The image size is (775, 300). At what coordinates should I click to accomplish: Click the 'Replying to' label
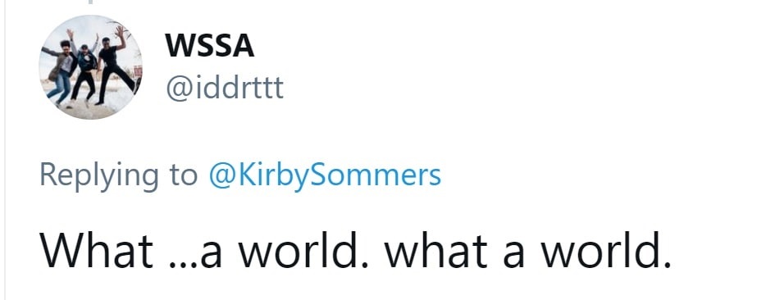[119, 176]
